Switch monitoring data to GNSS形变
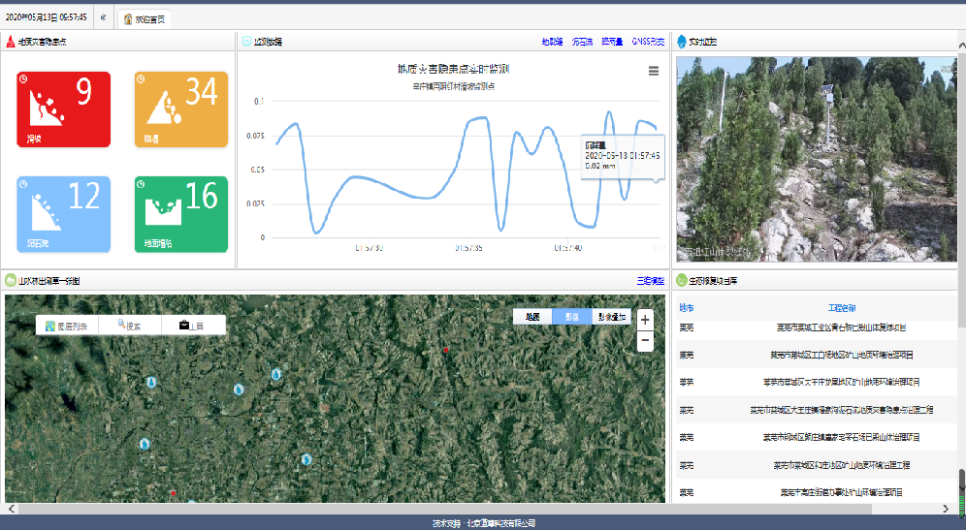966x530 pixels. pos(648,42)
